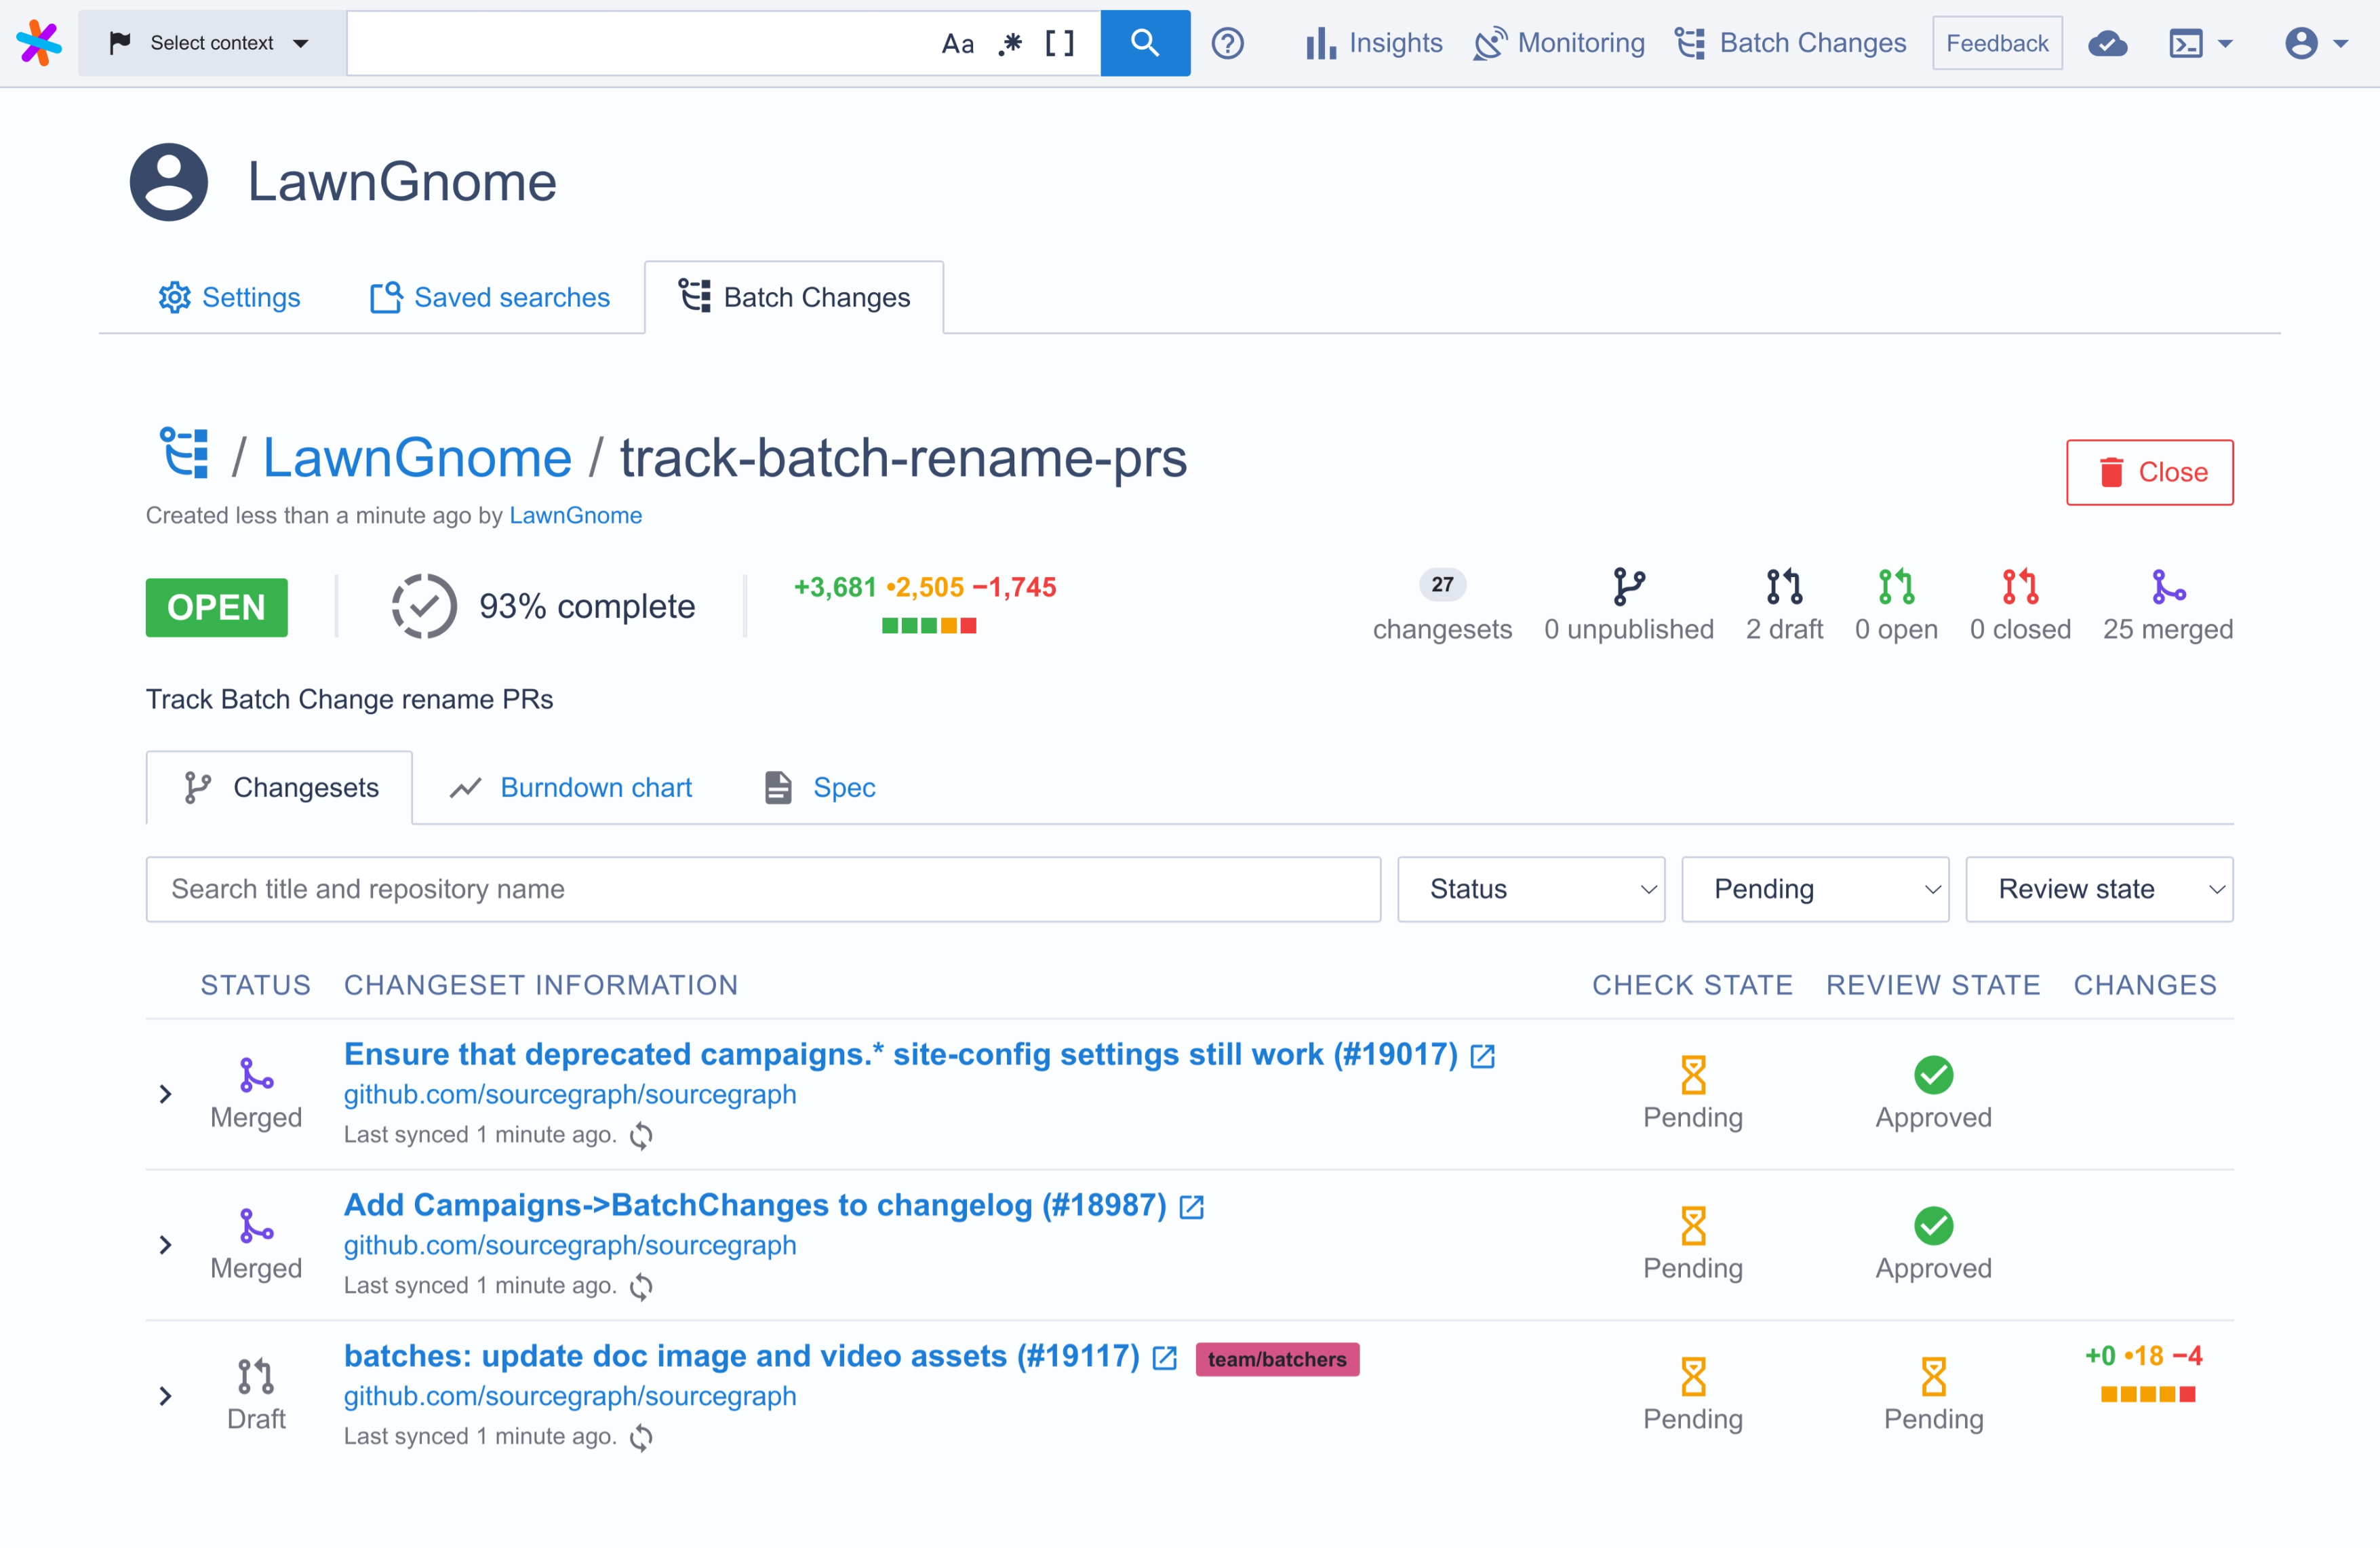Select the Changesets tab
This screenshot has width=2380, height=1548.
(279, 788)
